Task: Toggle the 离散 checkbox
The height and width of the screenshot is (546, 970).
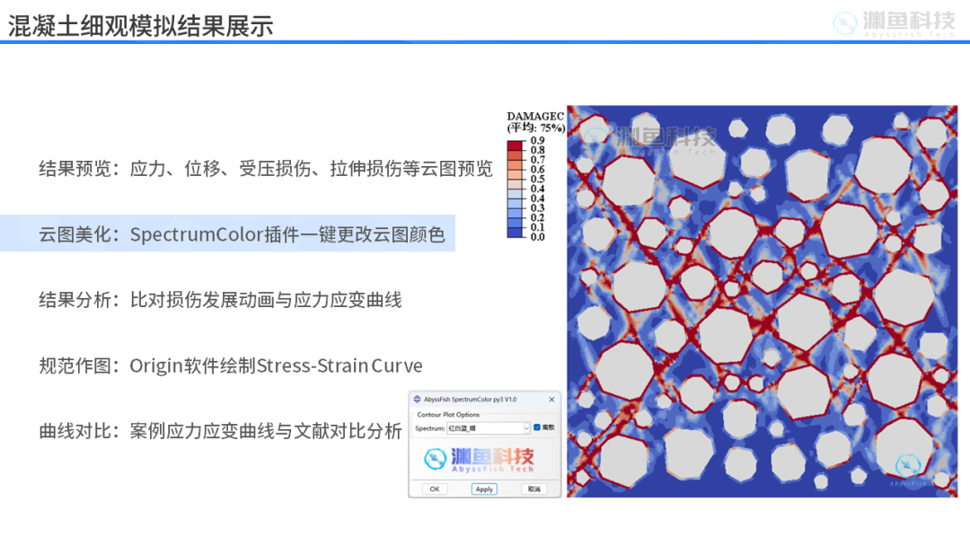Action: tap(537, 427)
